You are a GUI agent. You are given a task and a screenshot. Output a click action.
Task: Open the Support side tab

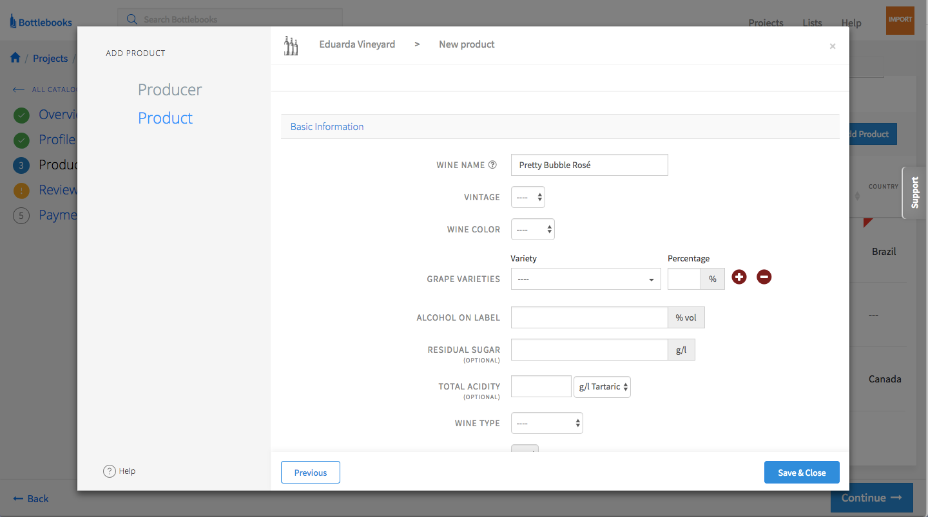click(x=914, y=193)
